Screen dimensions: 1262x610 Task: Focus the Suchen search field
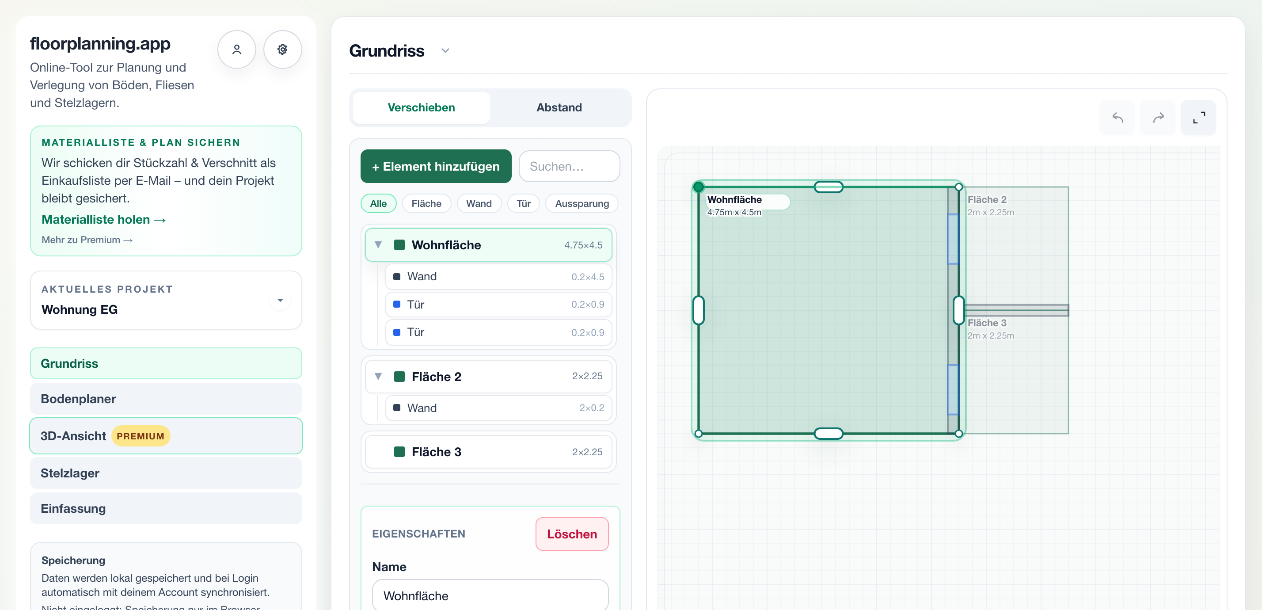pyautogui.click(x=569, y=167)
